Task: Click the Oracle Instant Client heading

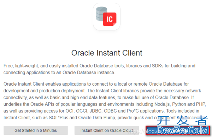Action: (x=107, y=53)
